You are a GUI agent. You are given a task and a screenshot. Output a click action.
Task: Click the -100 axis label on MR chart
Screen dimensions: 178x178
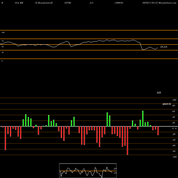pos(174,157)
